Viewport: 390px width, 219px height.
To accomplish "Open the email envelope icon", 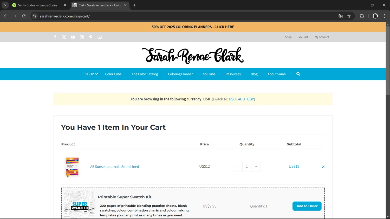I will click(x=100, y=37).
